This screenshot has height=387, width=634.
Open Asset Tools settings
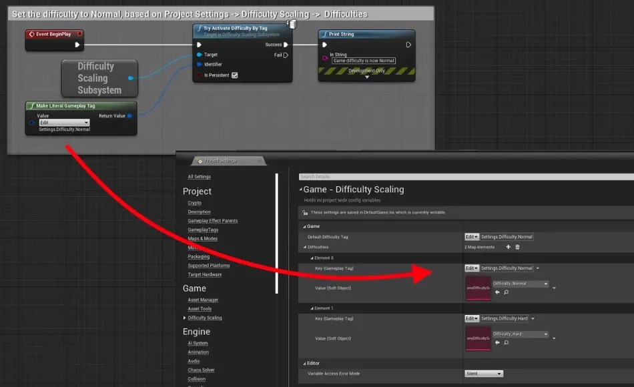(200, 309)
